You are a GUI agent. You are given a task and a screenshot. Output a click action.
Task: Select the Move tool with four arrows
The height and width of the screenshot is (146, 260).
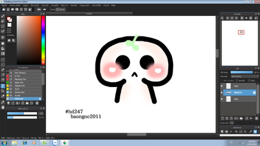3,37
